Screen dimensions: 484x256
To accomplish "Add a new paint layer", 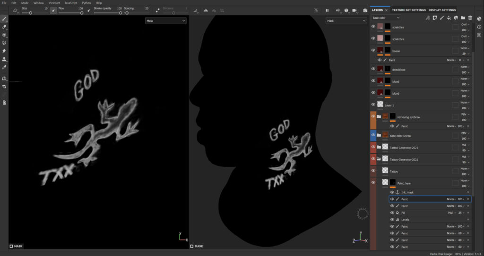I will click(442, 18).
